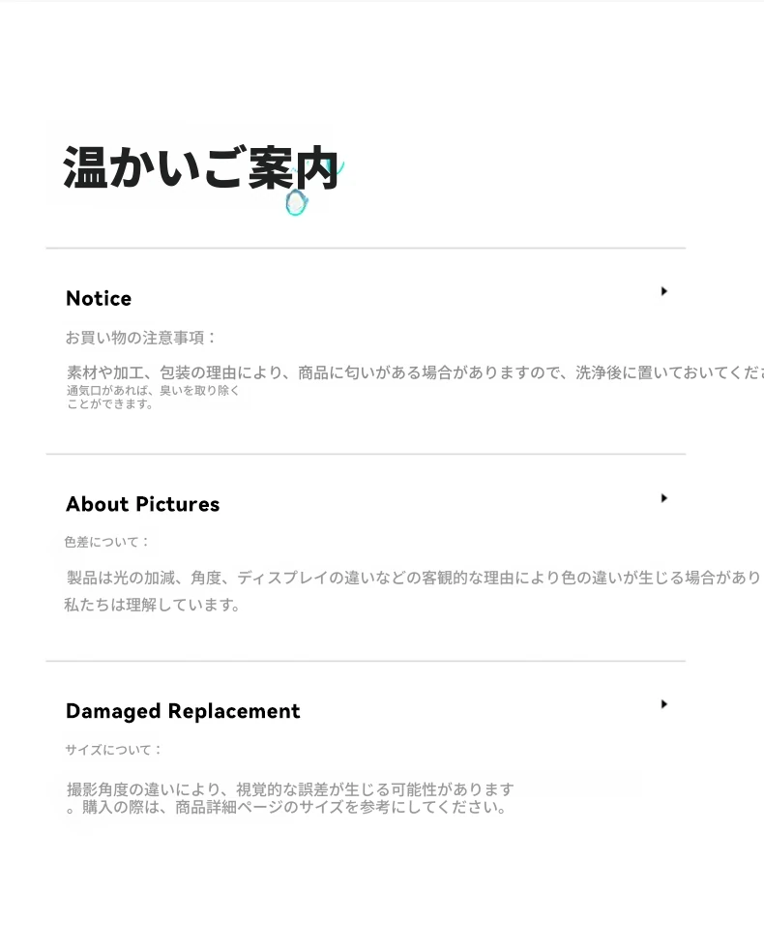Select the Damaged Replacement heading
The image size is (764, 951).
point(183,711)
